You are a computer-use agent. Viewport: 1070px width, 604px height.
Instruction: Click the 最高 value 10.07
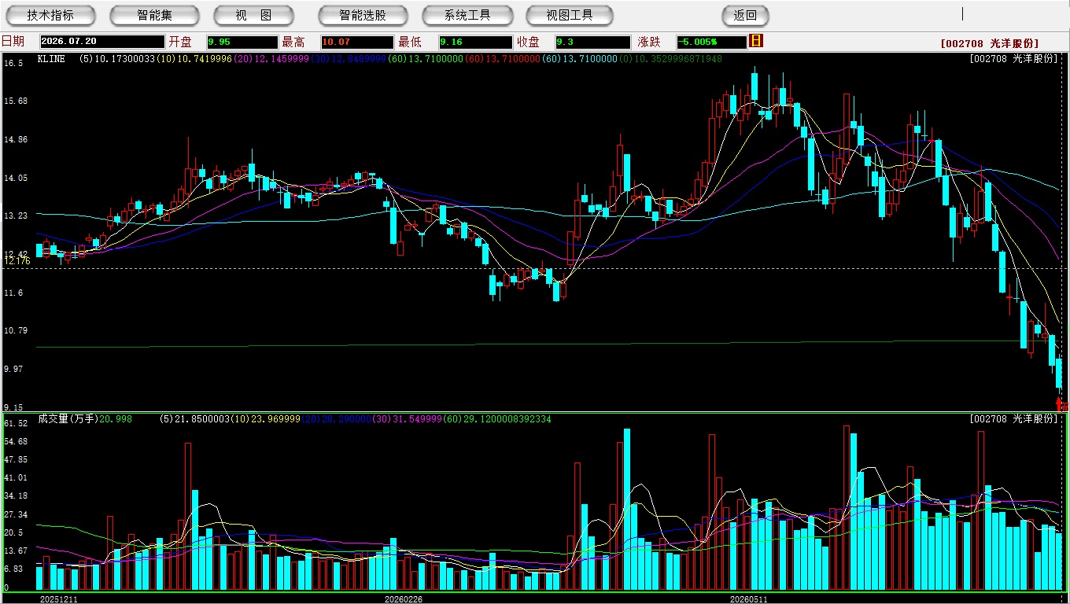pos(356,42)
